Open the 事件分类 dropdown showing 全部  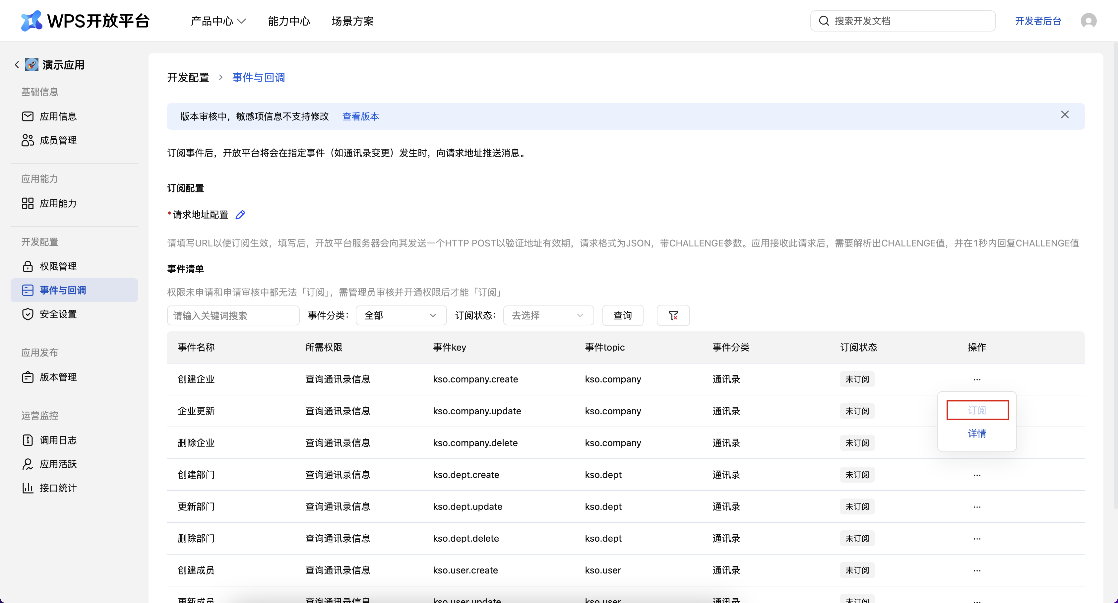(400, 316)
